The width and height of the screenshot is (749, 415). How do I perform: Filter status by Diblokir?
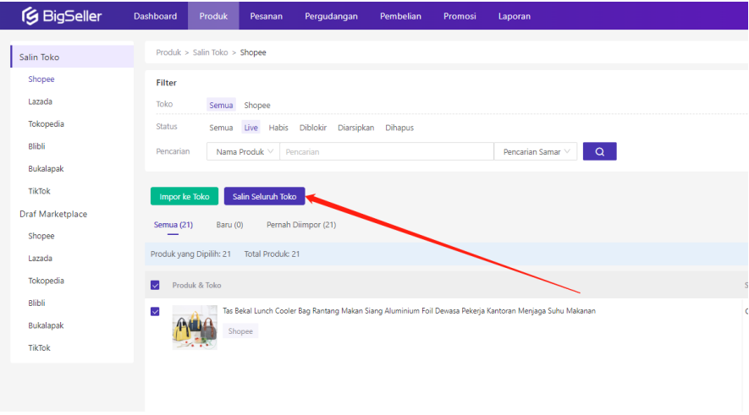click(313, 128)
